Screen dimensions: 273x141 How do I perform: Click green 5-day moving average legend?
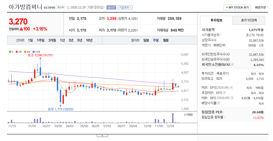pyautogui.click(x=11, y=52)
